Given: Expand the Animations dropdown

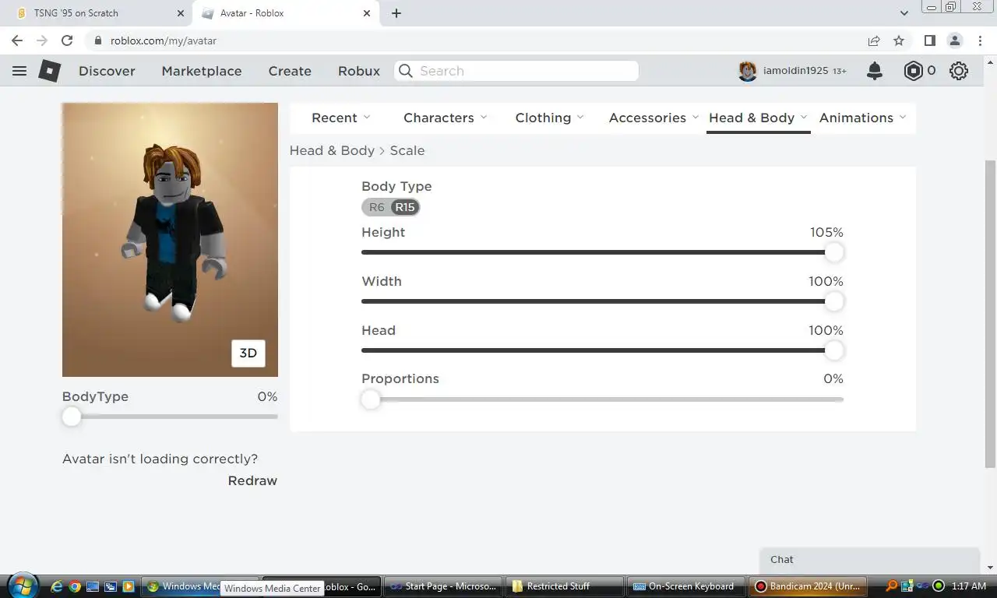Looking at the screenshot, I should 863,118.
